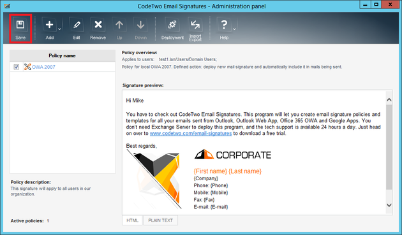The image size is (402, 235).
Task: Move policy Down with arrow icon
Action: pos(140,25)
